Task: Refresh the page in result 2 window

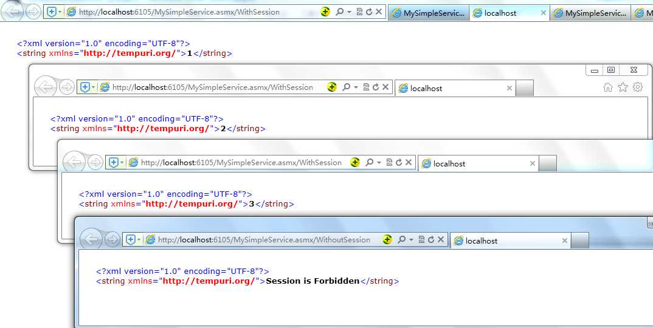Action: click(376, 87)
